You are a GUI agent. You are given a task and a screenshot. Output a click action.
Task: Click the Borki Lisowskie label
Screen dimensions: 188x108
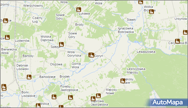pos(28,94)
